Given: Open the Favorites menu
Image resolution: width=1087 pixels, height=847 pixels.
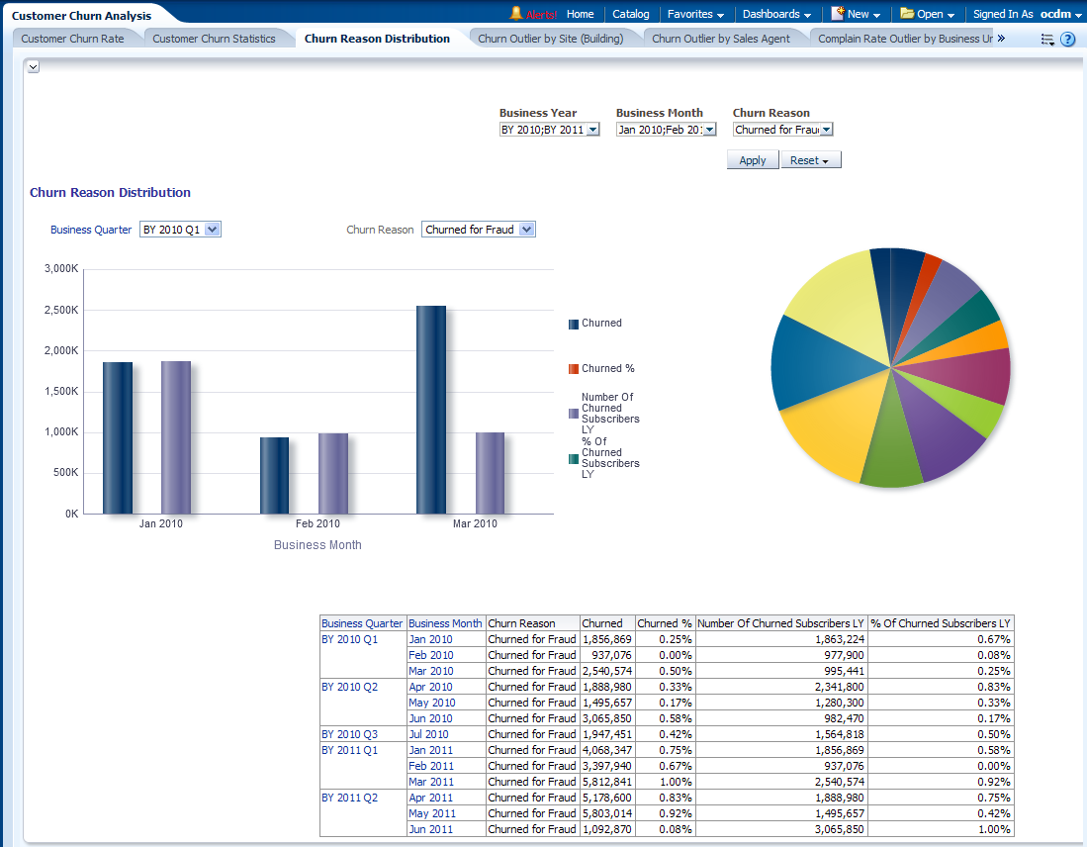Looking at the screenshot, I should [x=695, y=14].
